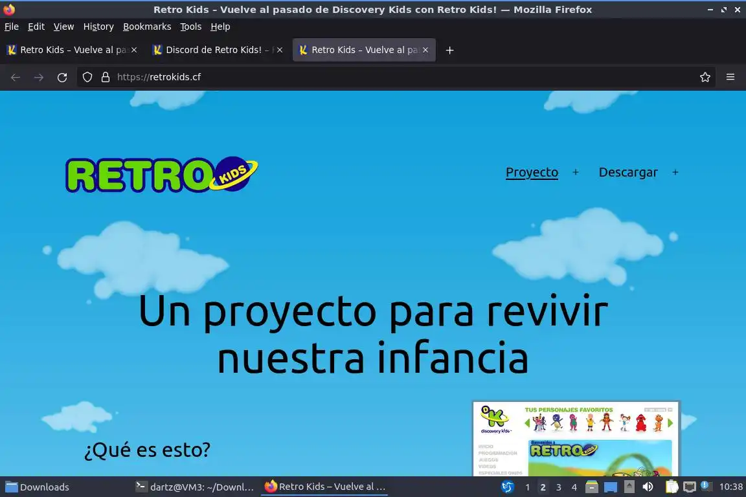The height and width of the screenshot is (497, 746).
Task: Open the volume speaker control
Action: [648, 487]
